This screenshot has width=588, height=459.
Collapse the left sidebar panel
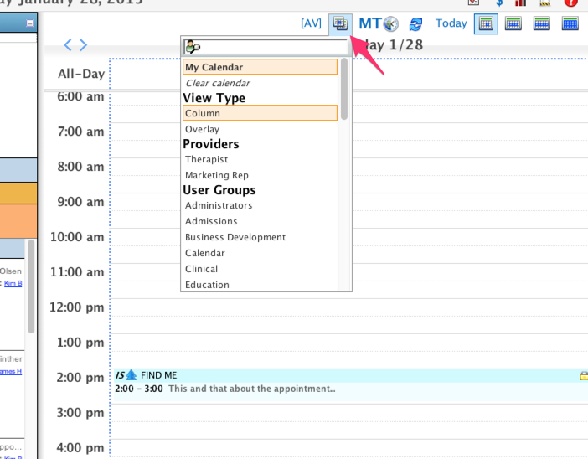[29, 23]
